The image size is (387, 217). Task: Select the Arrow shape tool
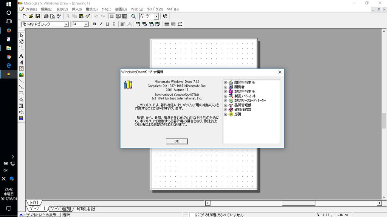21,112
